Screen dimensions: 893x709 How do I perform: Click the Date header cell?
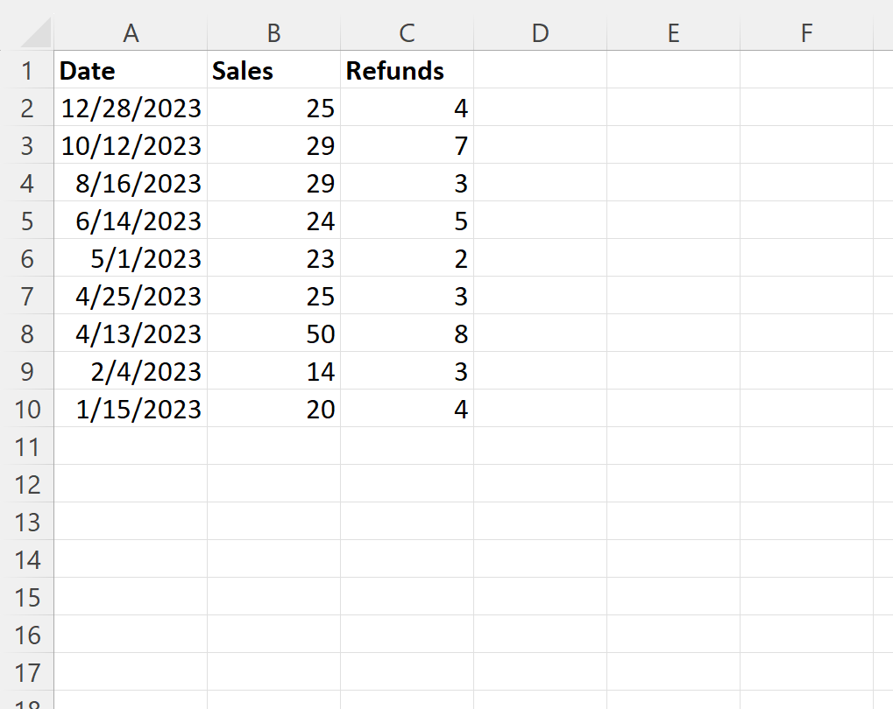click(x=131, y=71)
